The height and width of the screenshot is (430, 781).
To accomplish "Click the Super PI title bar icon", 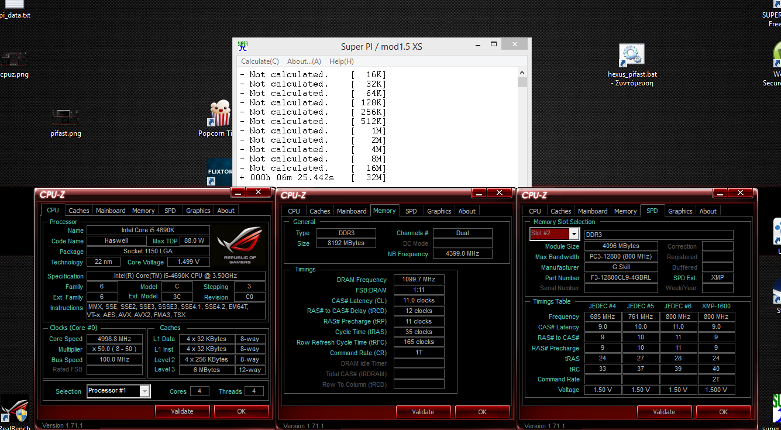I will [x=243, y=47].
